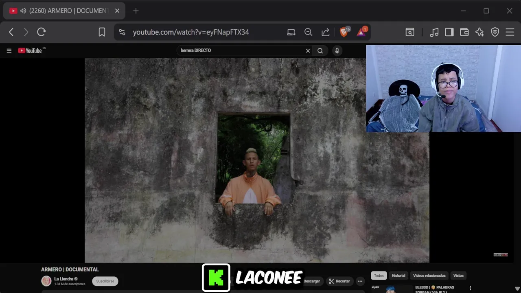521x293 pixels.
Task: Bookmark this page with the bookmark icon
Action: click(102, 32)
